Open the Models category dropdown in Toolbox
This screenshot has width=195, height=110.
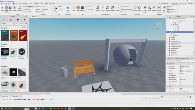point(7,24)
